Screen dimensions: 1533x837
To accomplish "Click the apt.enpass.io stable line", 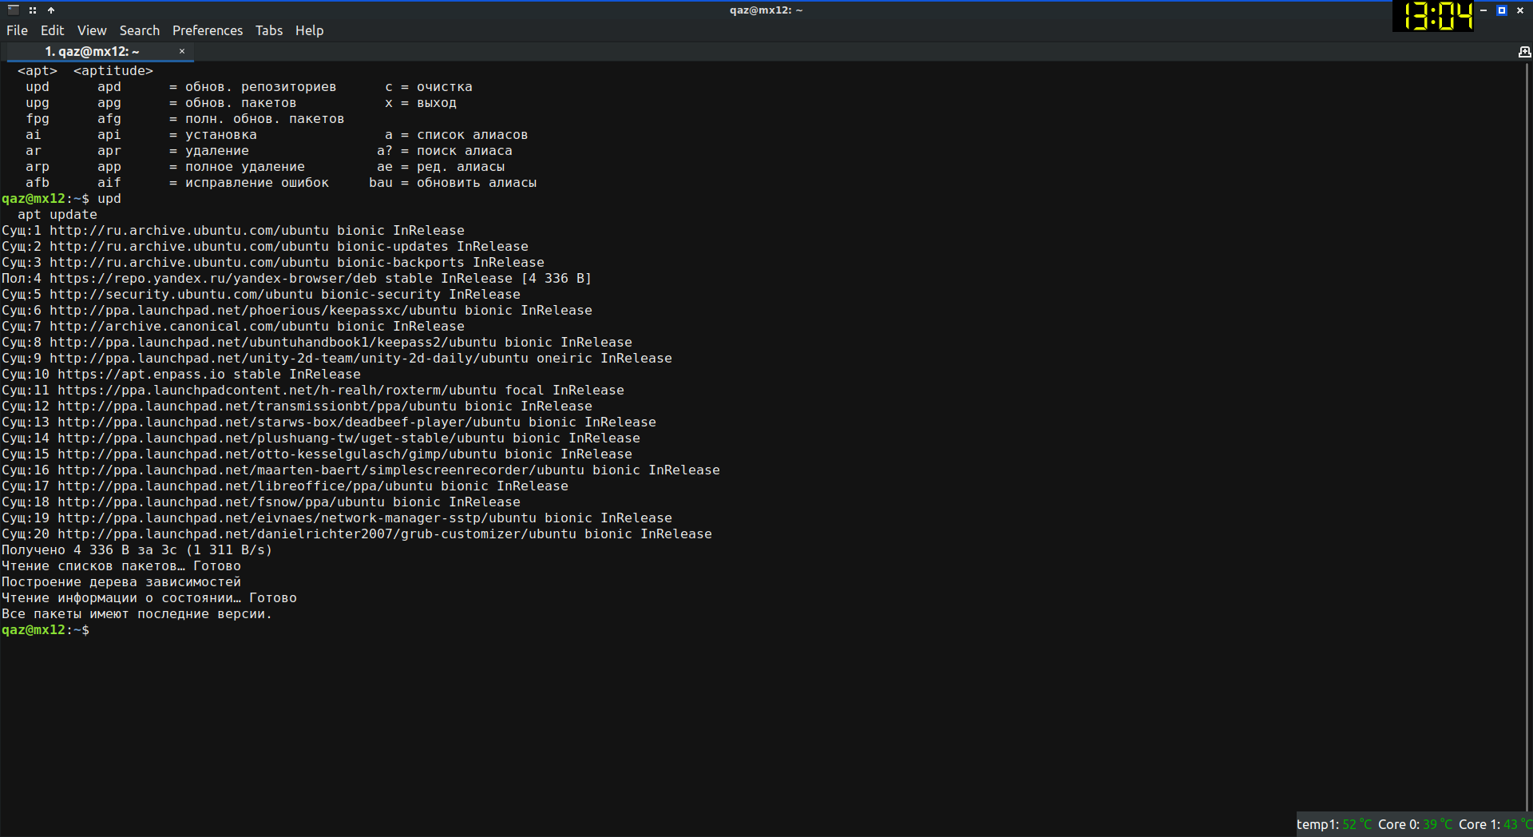I will point(181,374).
